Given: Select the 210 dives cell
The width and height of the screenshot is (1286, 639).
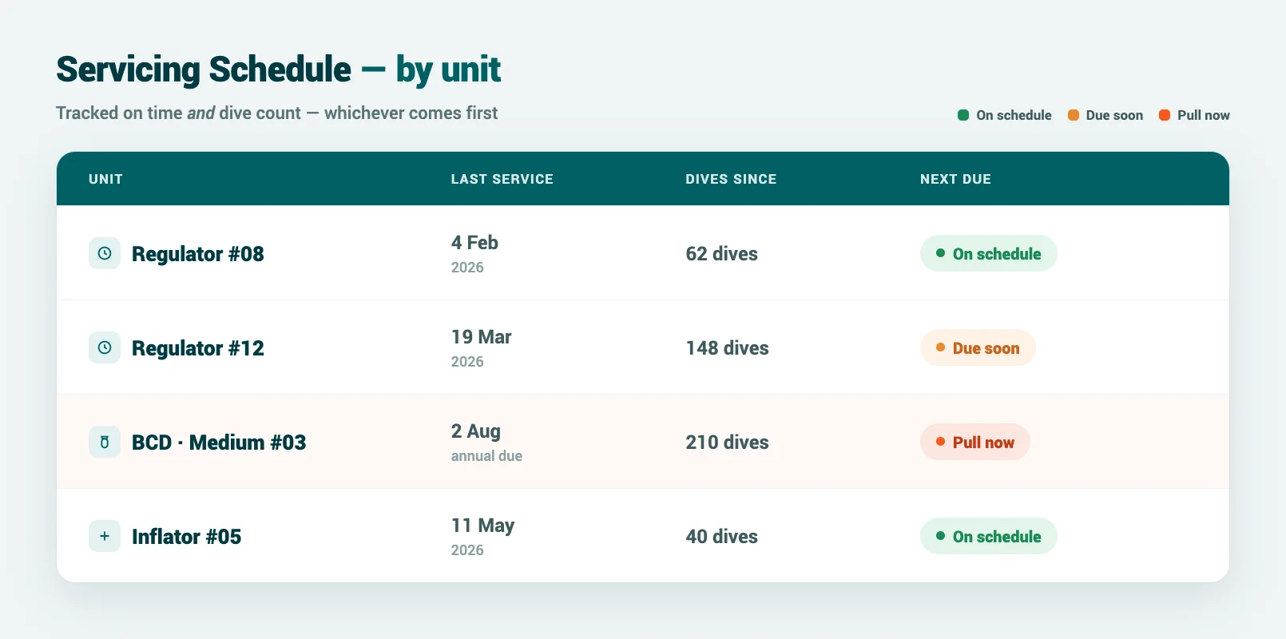Looking at the screenshot, I should click(727, 442).
